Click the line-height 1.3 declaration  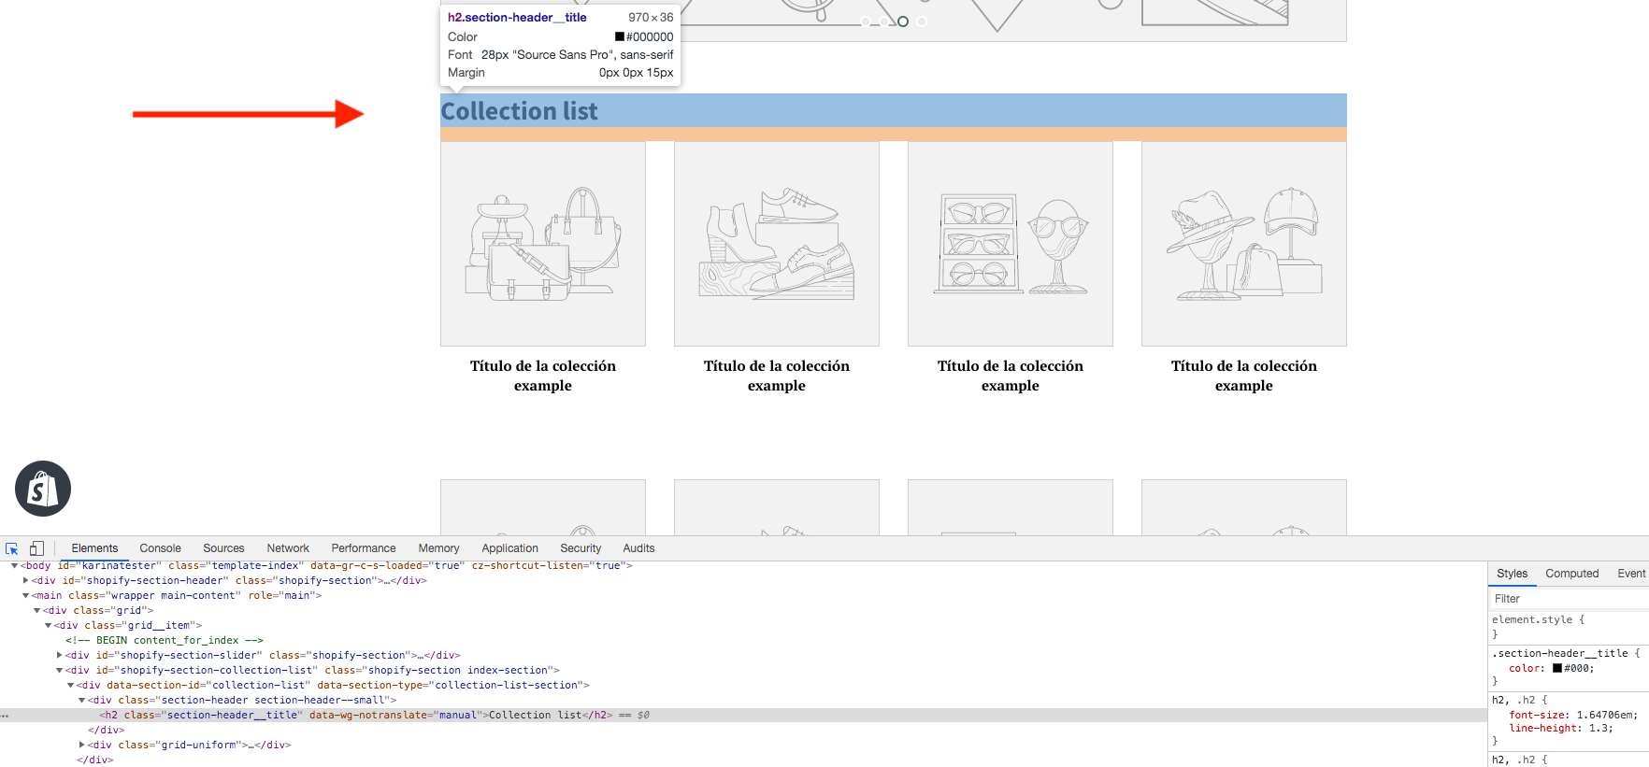pos(1560,729)
